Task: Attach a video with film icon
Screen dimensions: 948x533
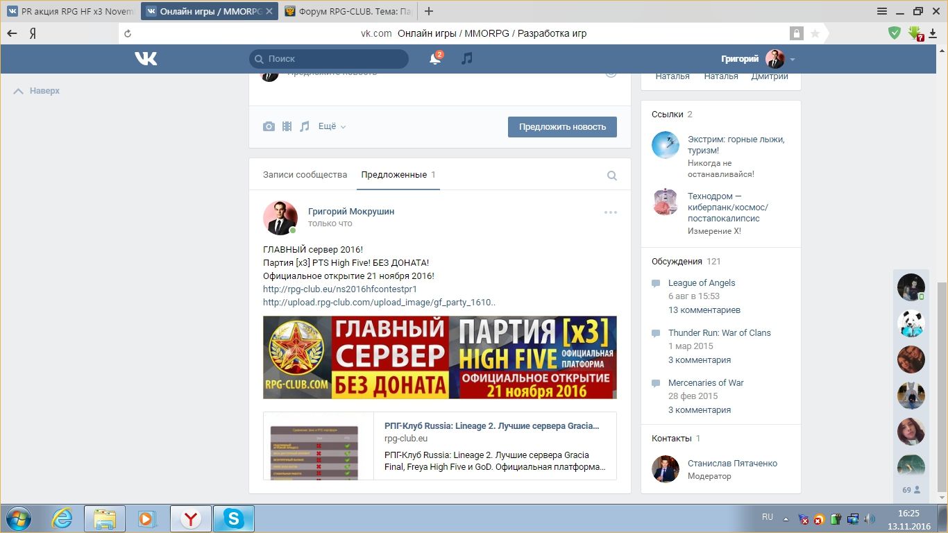Action: [287, 126]
